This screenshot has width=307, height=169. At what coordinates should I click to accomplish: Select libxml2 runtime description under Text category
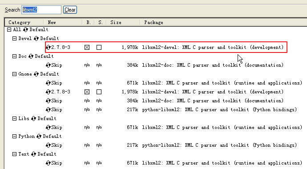click(222, 163)
